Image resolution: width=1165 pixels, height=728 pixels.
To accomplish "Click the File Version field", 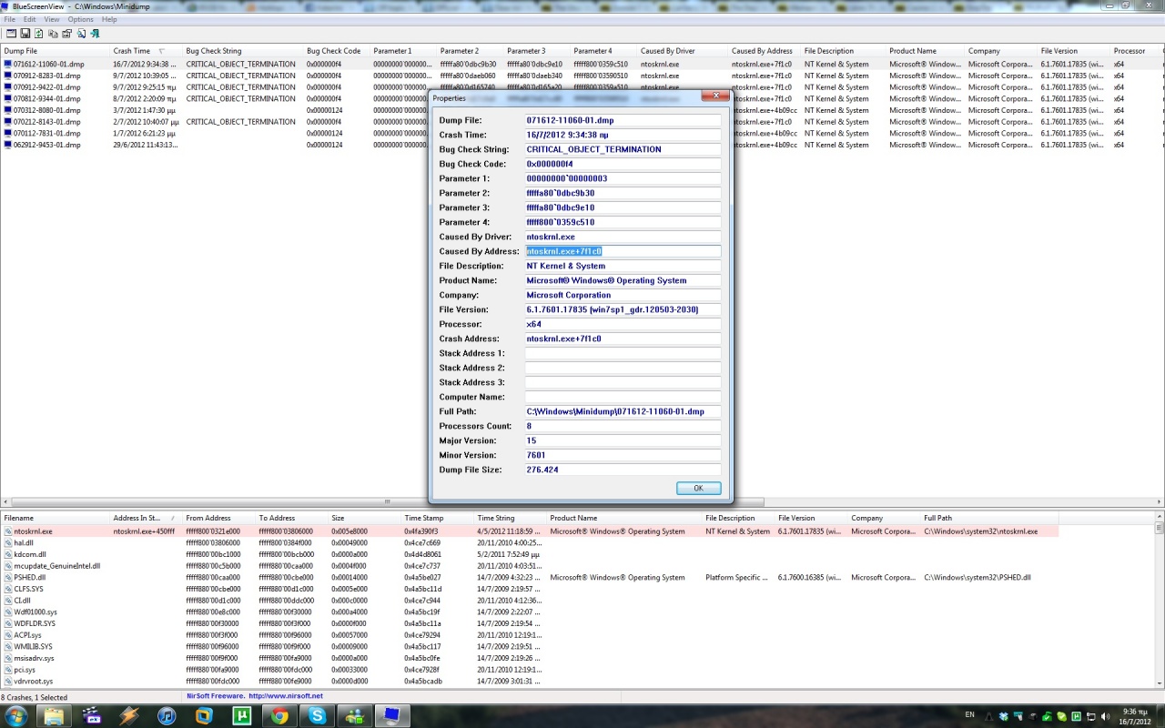I will 623,309.
